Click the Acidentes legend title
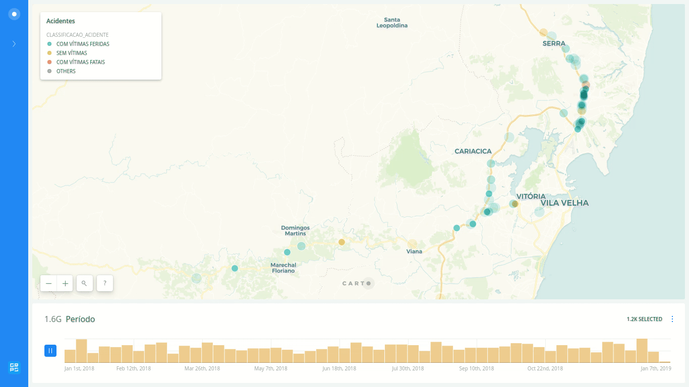Screen dimensions: 689x387 (61, 21)
